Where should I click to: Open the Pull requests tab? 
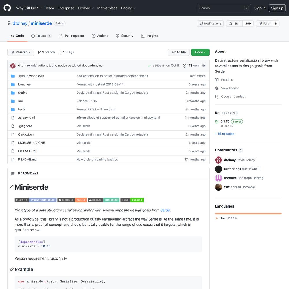pyautogui.click(x=71, y=36)
